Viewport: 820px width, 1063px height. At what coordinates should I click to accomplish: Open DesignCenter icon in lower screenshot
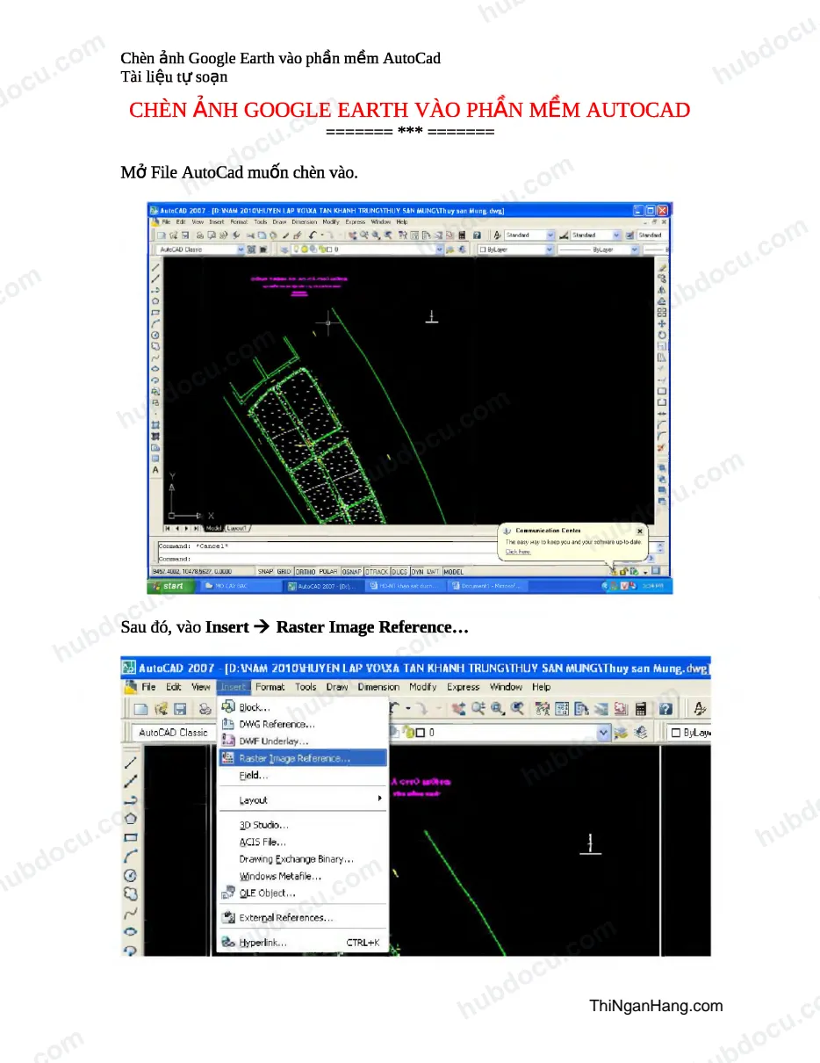pos(562,708)
